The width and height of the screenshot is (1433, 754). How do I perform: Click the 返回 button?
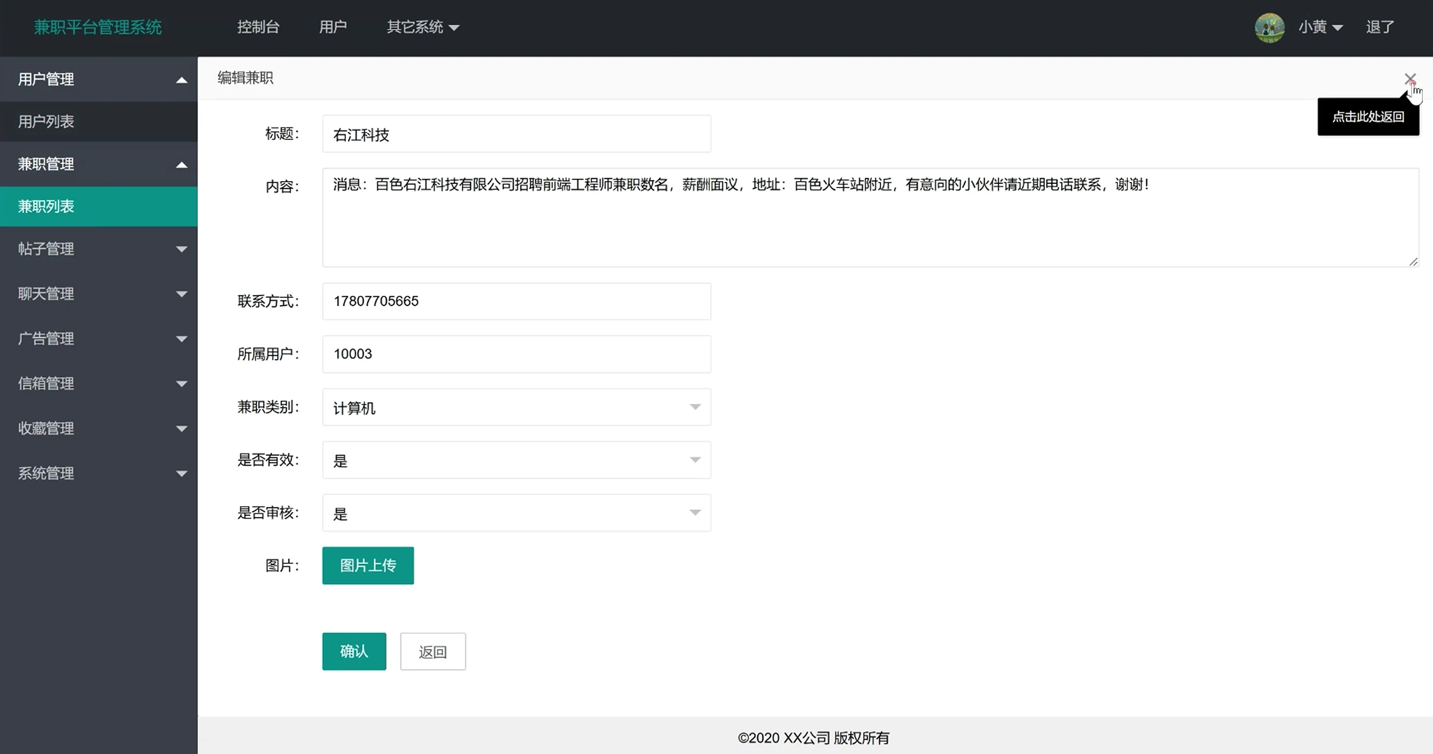click(x=432, y=652)
